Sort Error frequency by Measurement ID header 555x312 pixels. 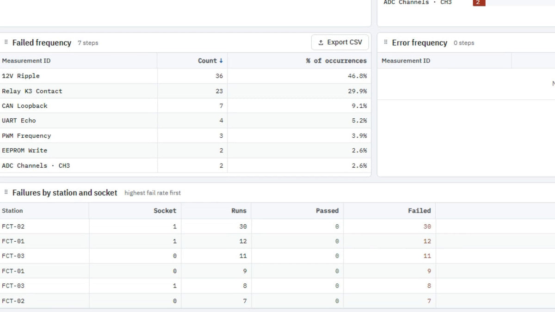pyautogui.click(x=406, y=61)
